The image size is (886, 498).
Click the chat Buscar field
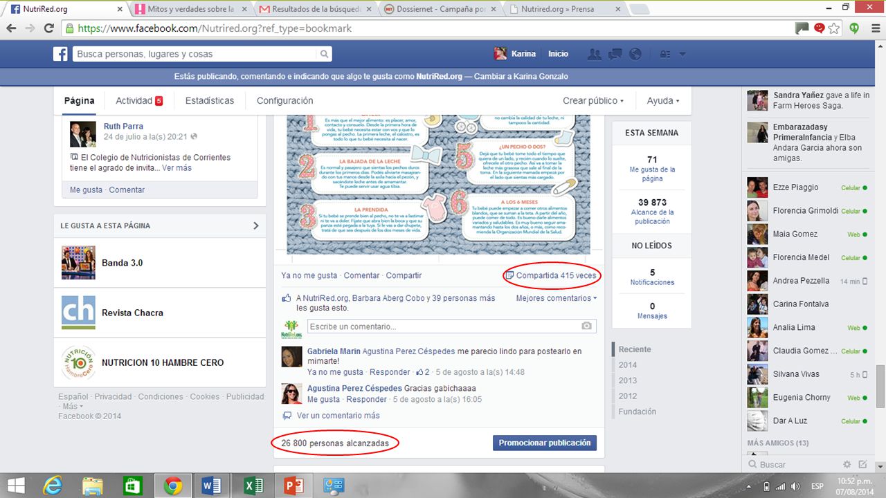click(x=793, y=465)
